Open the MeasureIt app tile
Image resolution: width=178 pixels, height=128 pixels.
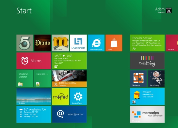click(60, 43)
